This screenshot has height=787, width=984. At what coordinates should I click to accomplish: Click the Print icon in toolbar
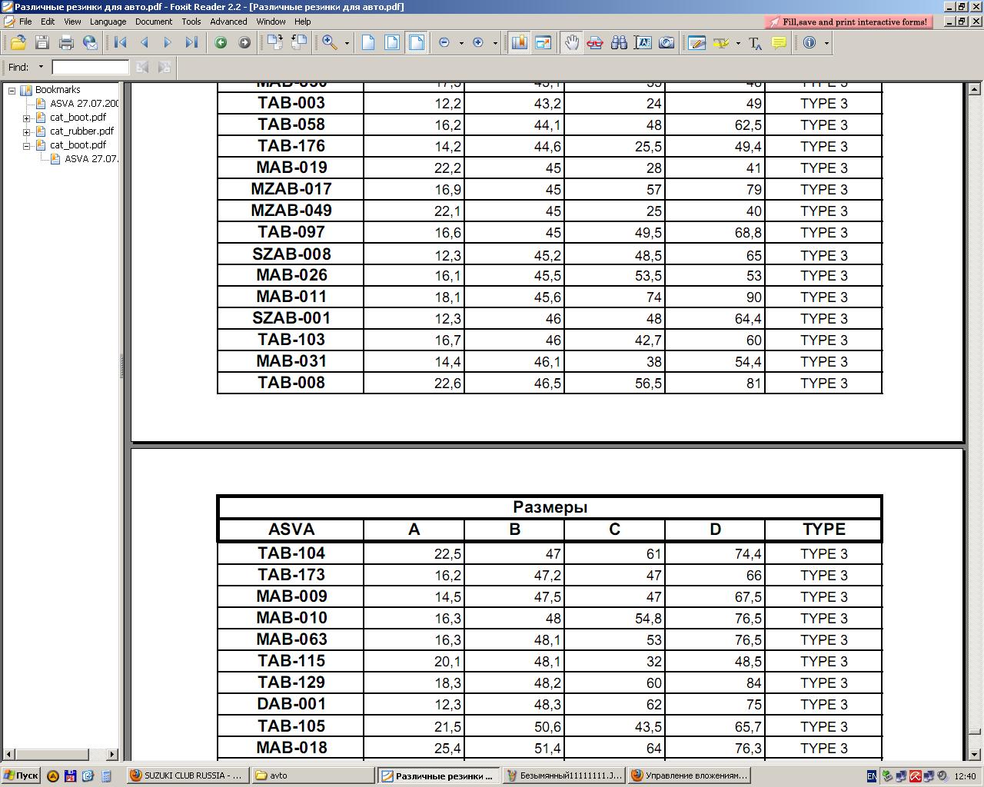coord(66,43)
